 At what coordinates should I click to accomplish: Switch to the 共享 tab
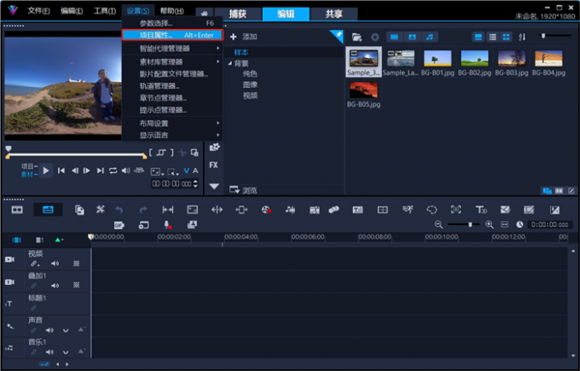tap(334, 14)
